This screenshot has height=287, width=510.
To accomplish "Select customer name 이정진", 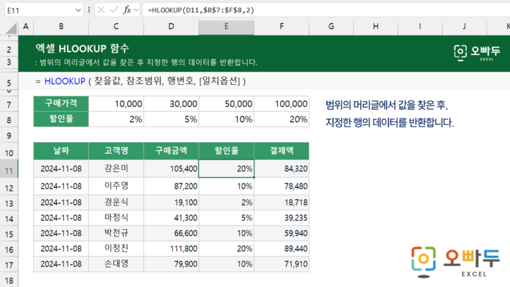I will point(116,248).
